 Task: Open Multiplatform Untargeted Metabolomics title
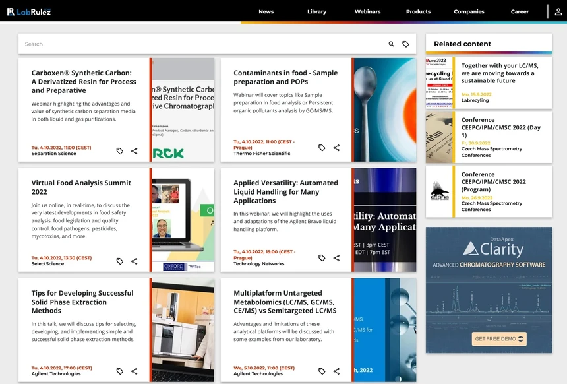(x=285, y=302)
